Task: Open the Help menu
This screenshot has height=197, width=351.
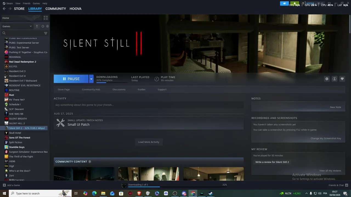Action: [x=45, y=3]
